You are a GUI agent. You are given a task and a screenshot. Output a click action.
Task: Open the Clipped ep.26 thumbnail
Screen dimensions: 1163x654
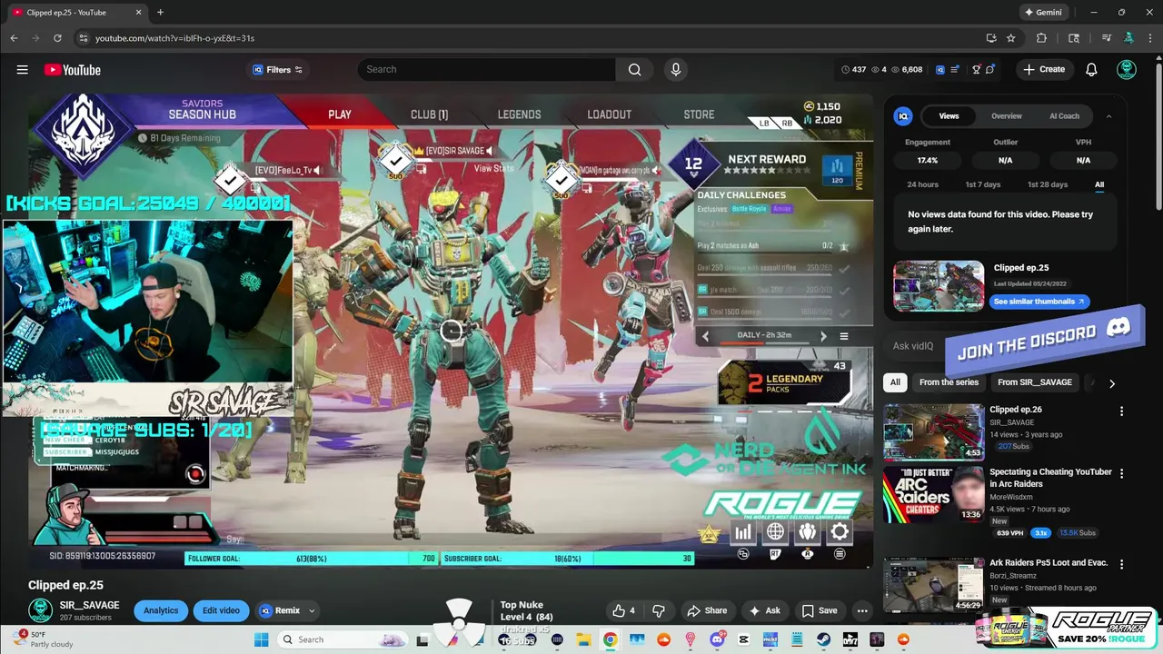click(x=933, y=432)
